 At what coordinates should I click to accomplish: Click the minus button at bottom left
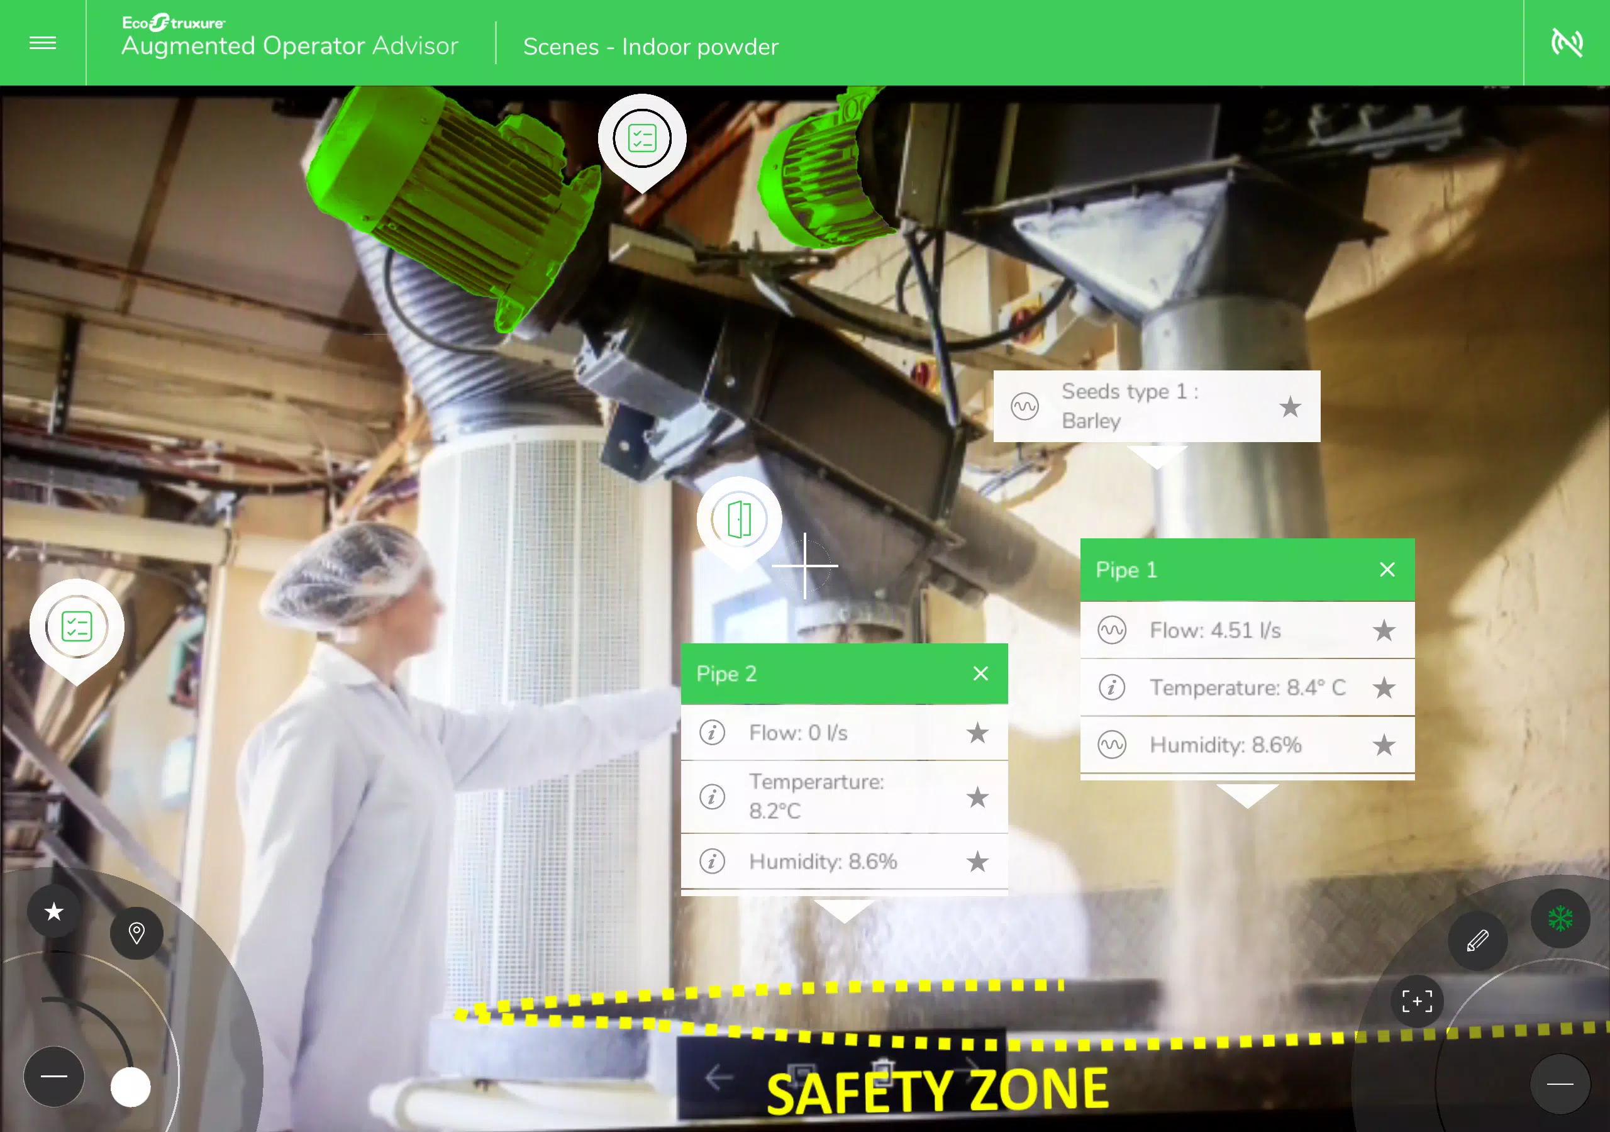[x=54, y=1076]
